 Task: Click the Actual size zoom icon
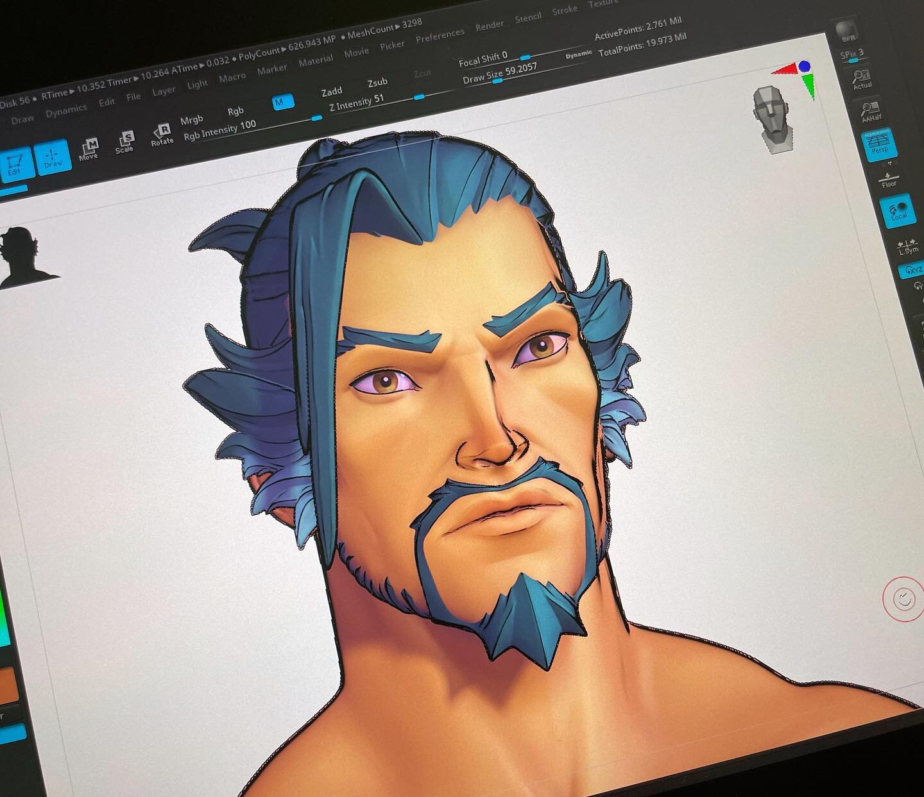(x=862, y=79)
